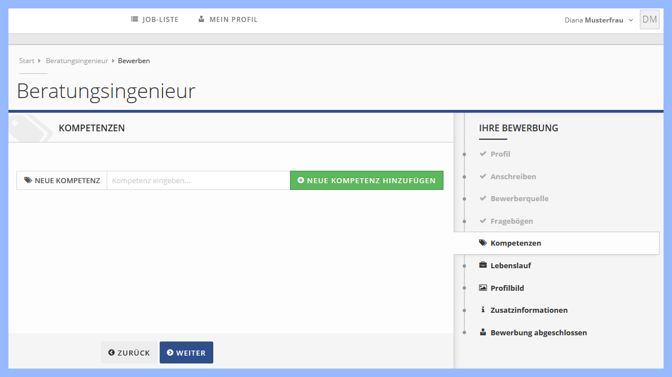
Task: Focus the Kompetenz eingeben input field
Action: (198, 181)
